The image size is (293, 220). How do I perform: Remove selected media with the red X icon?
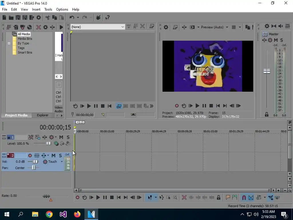[39, 27]
